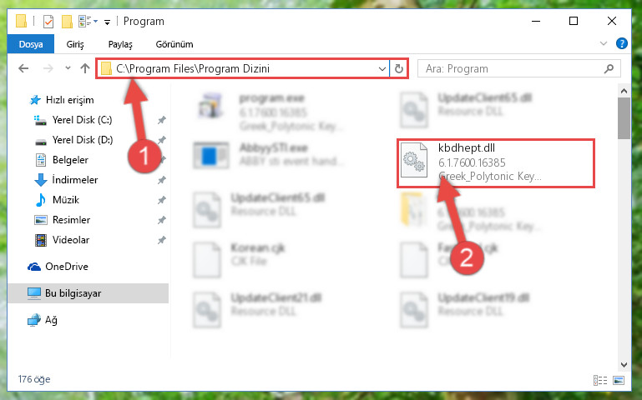The height and width of the screenshot is (400, 642).
Task: Switch to details view layout icon
Action: click(600, 380)
